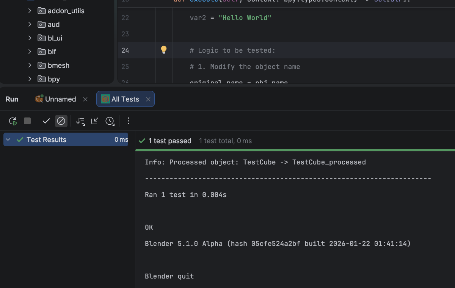Click the Blender 5.1.0 Alpha version line
Screen dimensions: 455x288
[x=278, y=244]
